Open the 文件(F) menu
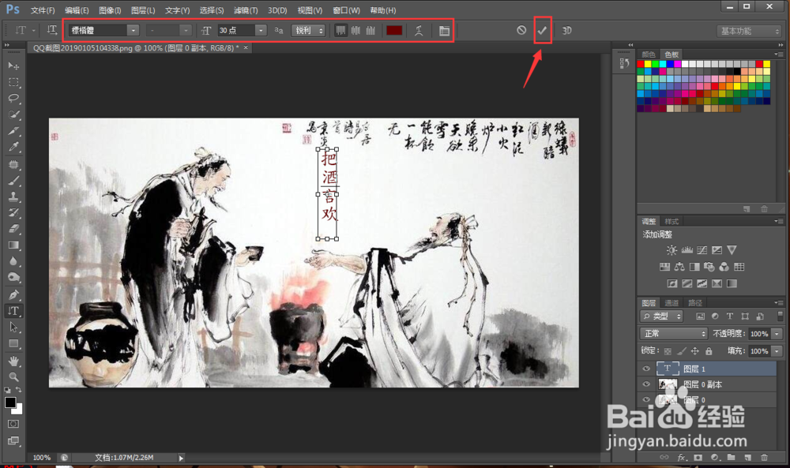The height and width of the screenshot is (468, 790). (43, 10)
